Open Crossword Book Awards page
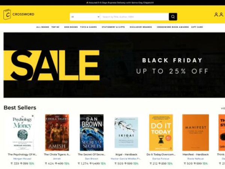This screenshot has width=225, height=169. click(173, 27)
